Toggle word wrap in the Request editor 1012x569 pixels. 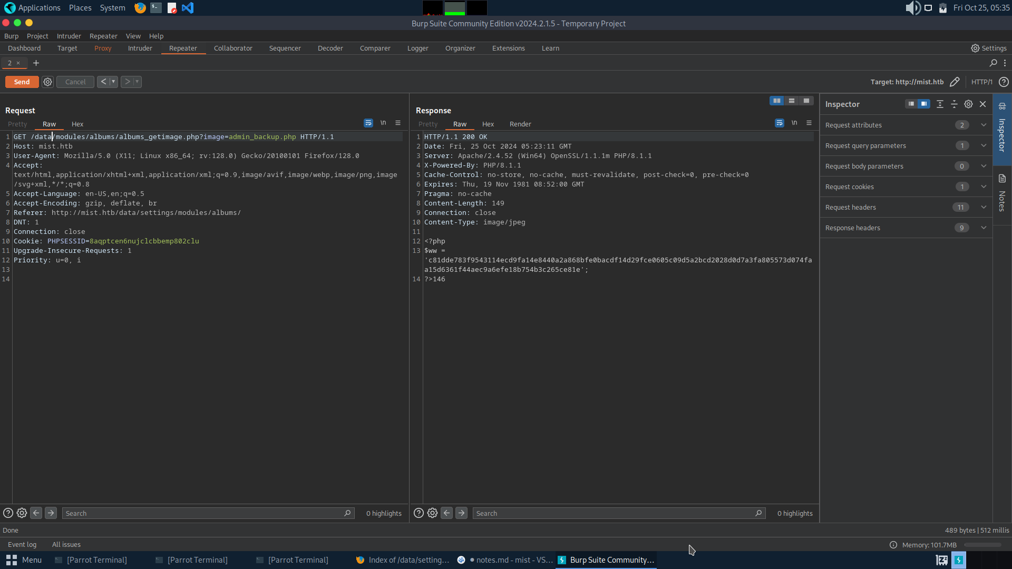coord(368,123)
